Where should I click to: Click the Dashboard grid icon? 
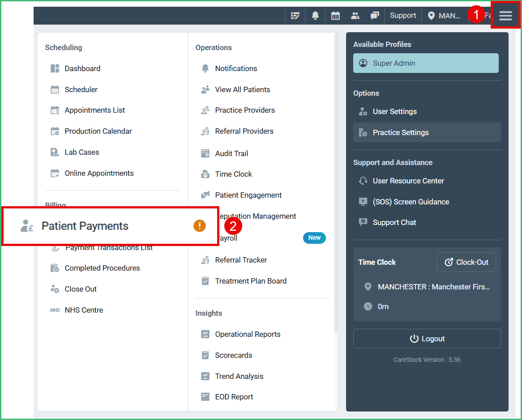pos(55,68)
